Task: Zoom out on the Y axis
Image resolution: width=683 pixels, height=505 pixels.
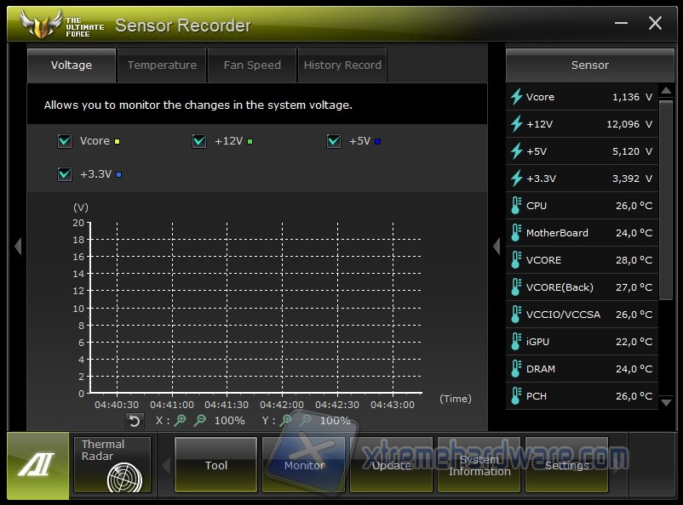Action: [x=306, y=420]
